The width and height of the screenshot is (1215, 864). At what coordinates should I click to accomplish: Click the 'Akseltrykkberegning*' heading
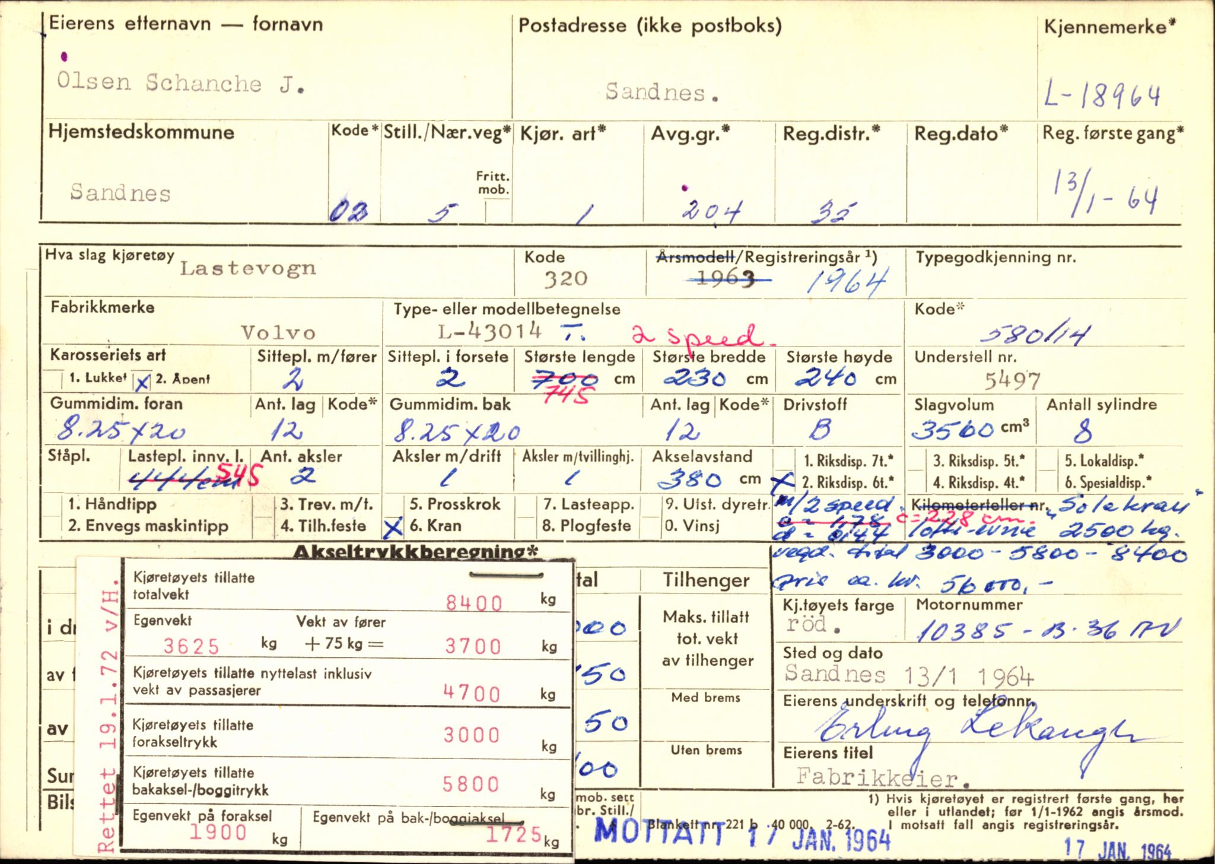coord(416,552)
